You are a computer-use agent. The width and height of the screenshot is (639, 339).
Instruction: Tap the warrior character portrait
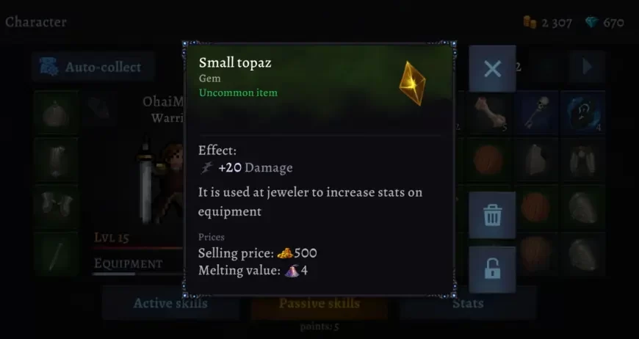(x=161, y=181)
